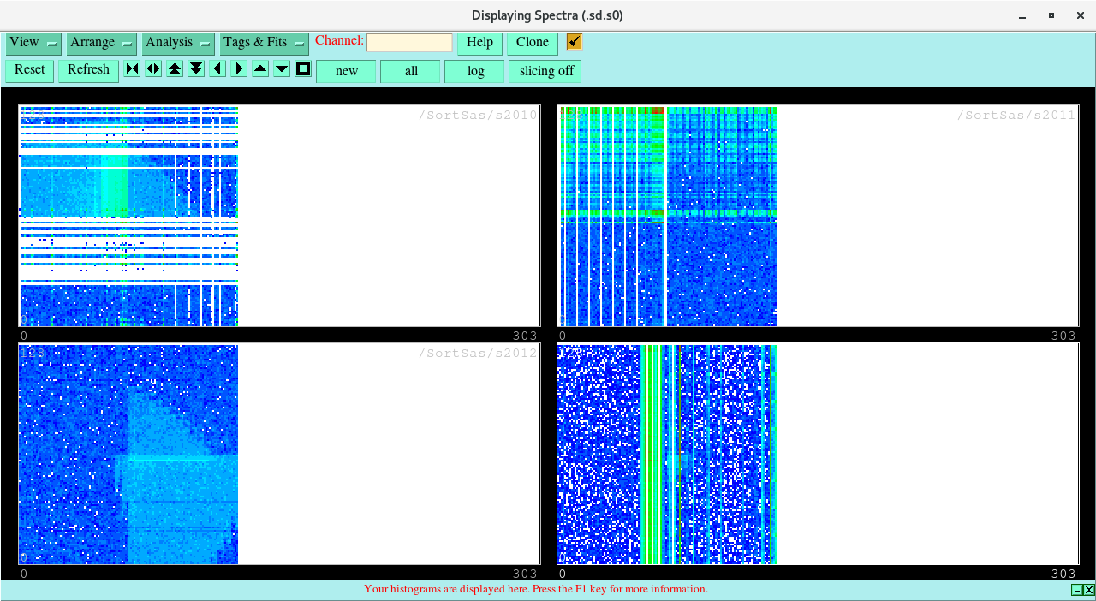Click the horizontal expand (outward arrows) icon
Viewport: 1096px width, 601px height.
click(153, 69)
